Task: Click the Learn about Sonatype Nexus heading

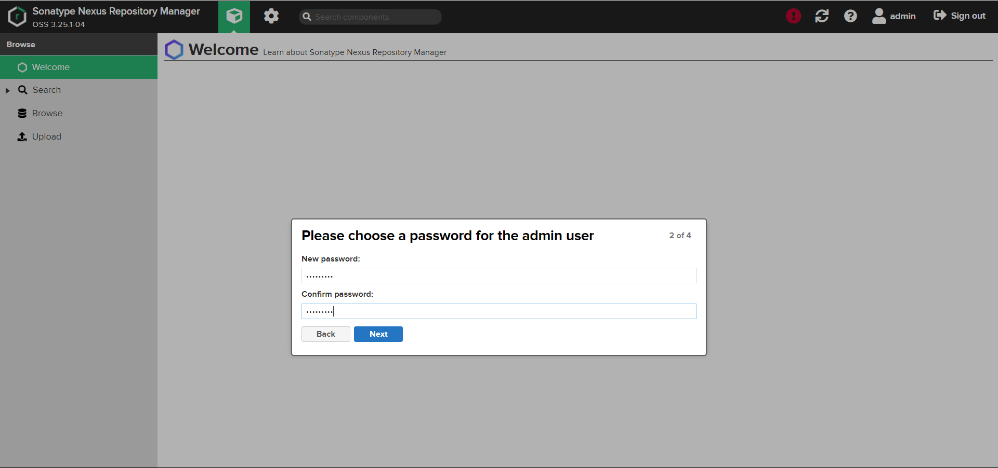Action: (354, 52)
